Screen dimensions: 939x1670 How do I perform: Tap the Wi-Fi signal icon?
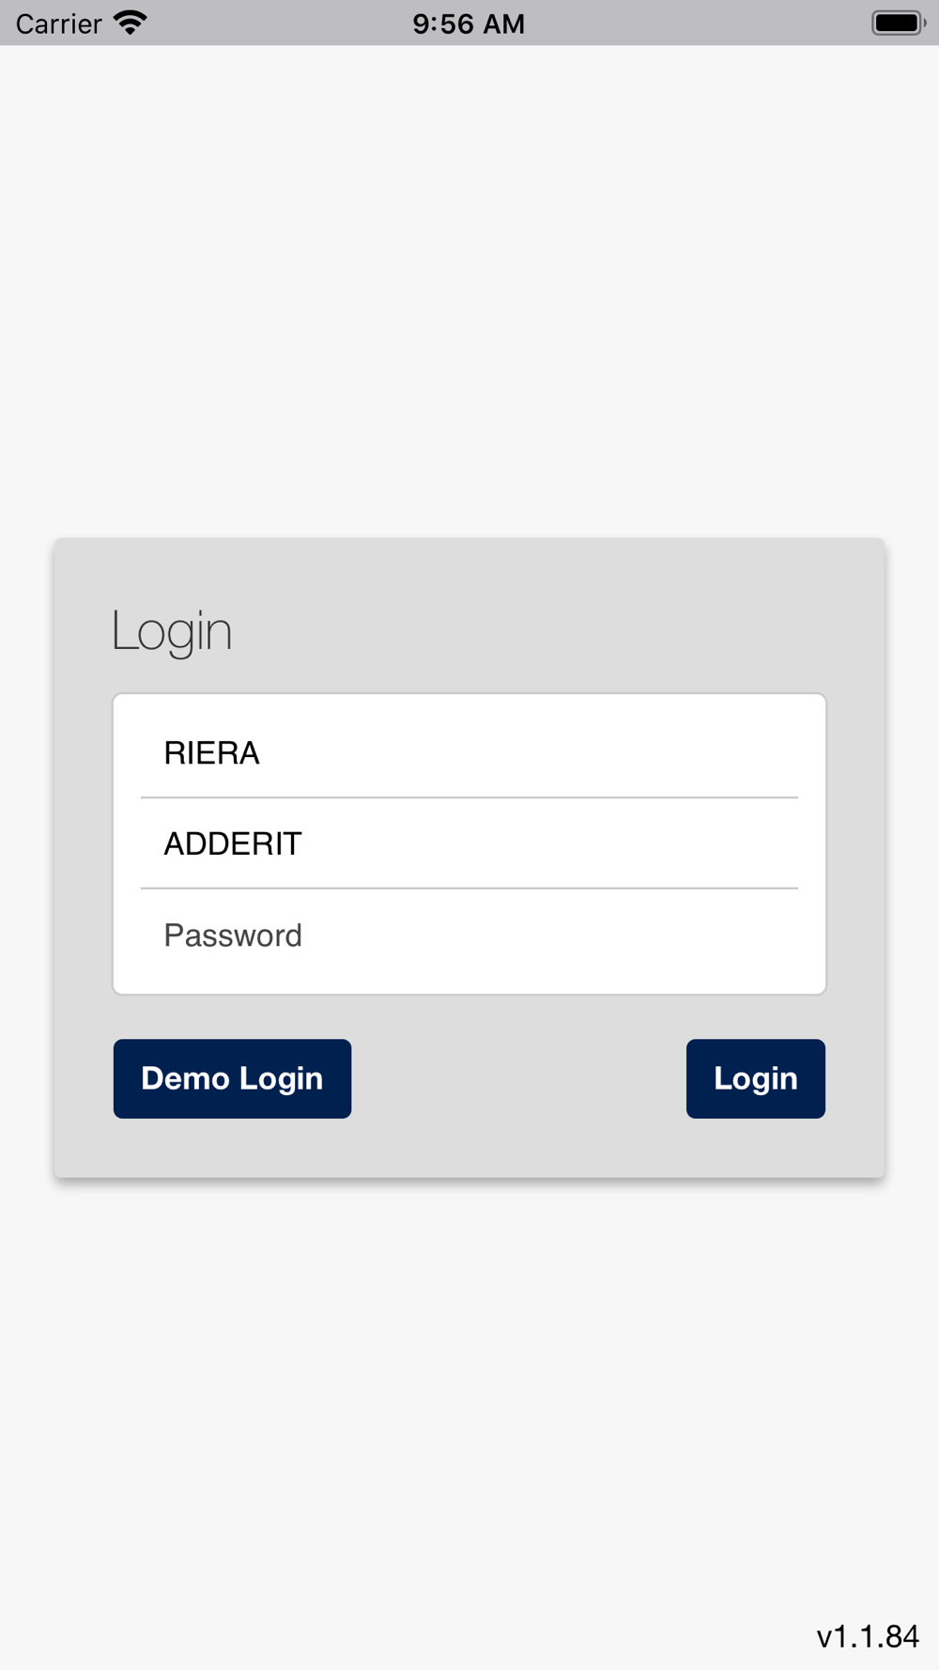pyautogui.click(x=131, y=23)
